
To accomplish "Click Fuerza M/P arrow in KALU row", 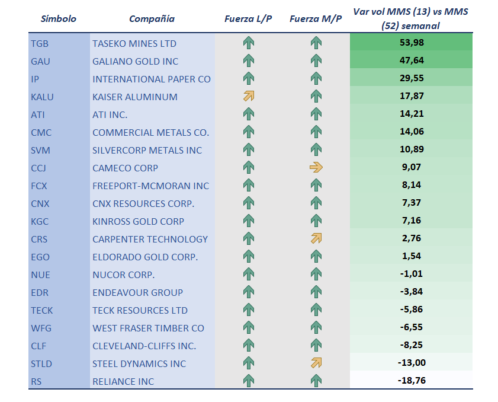I will point(316,96).
